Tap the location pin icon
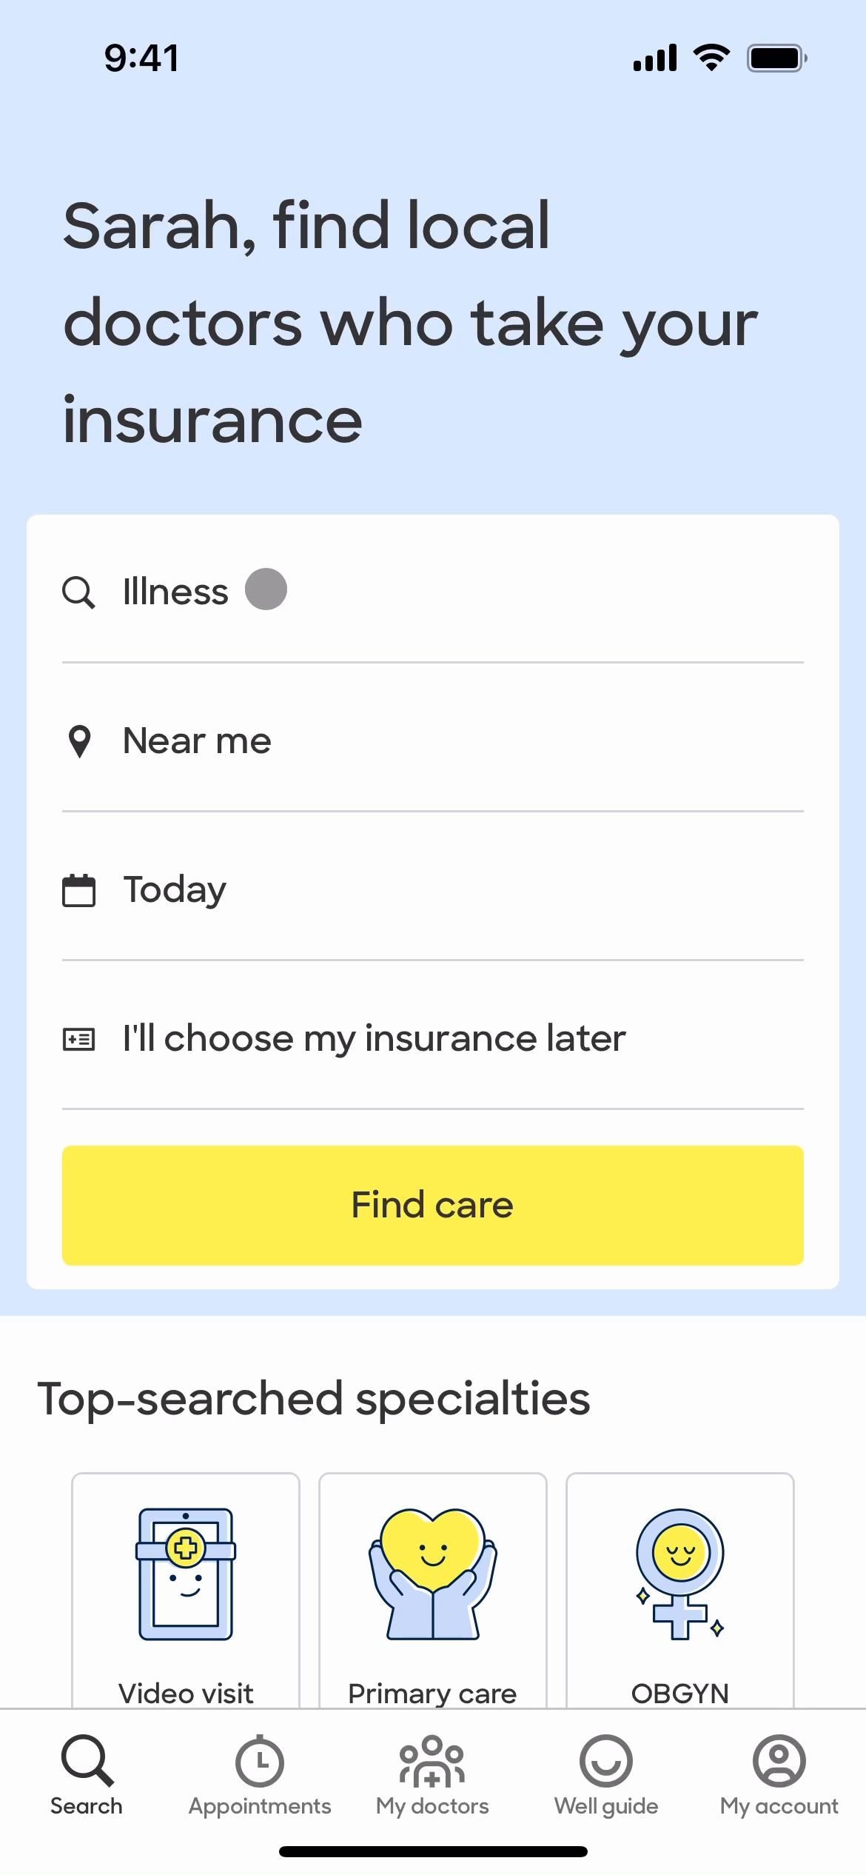The width and height of the screenshot is (866, 1875). (x=79, y=741)
